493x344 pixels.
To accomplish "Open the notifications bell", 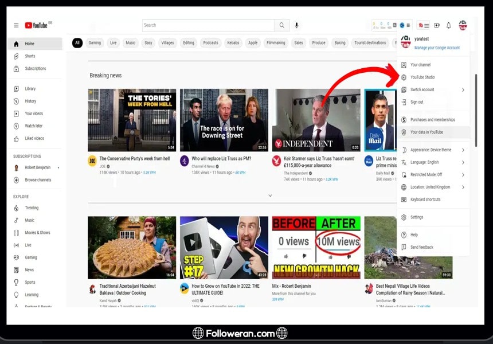I will tap(448, 25).
